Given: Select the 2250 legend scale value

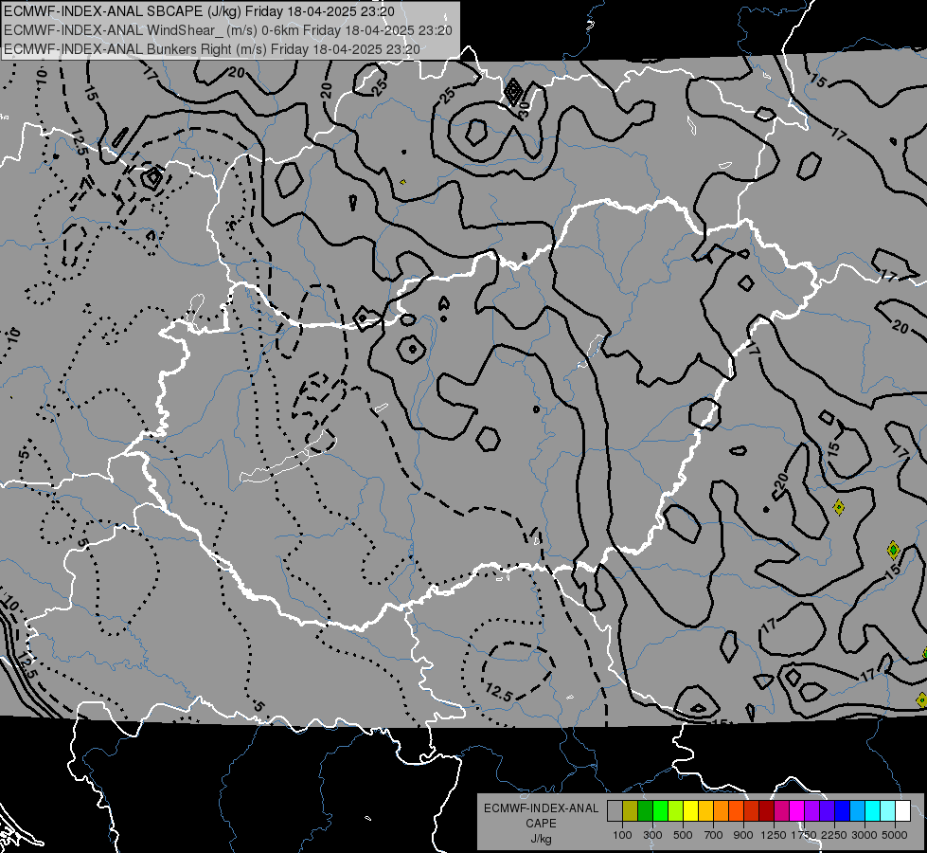Looking at the screenshot, I should pos(835,835).
